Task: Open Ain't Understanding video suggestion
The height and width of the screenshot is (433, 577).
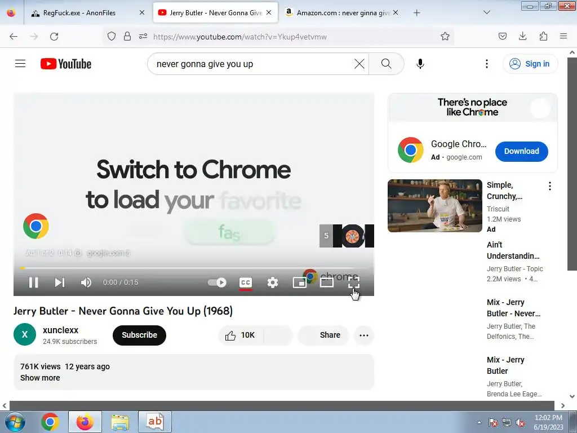Action: 513,250
